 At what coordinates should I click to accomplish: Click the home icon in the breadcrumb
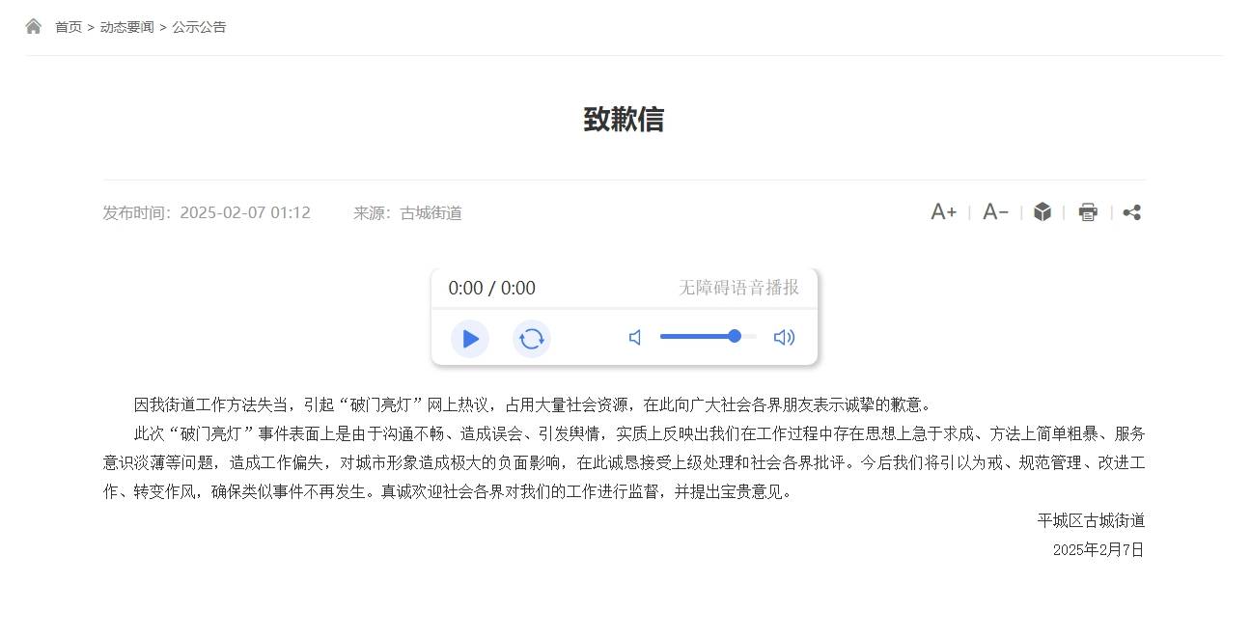[x=34, y=26]
